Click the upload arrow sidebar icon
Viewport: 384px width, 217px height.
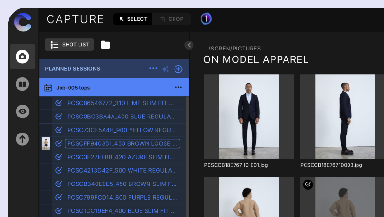(22, 139)
